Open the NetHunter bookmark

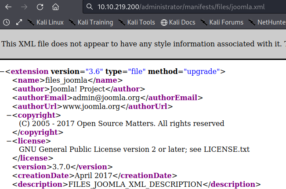coord(267,22)
